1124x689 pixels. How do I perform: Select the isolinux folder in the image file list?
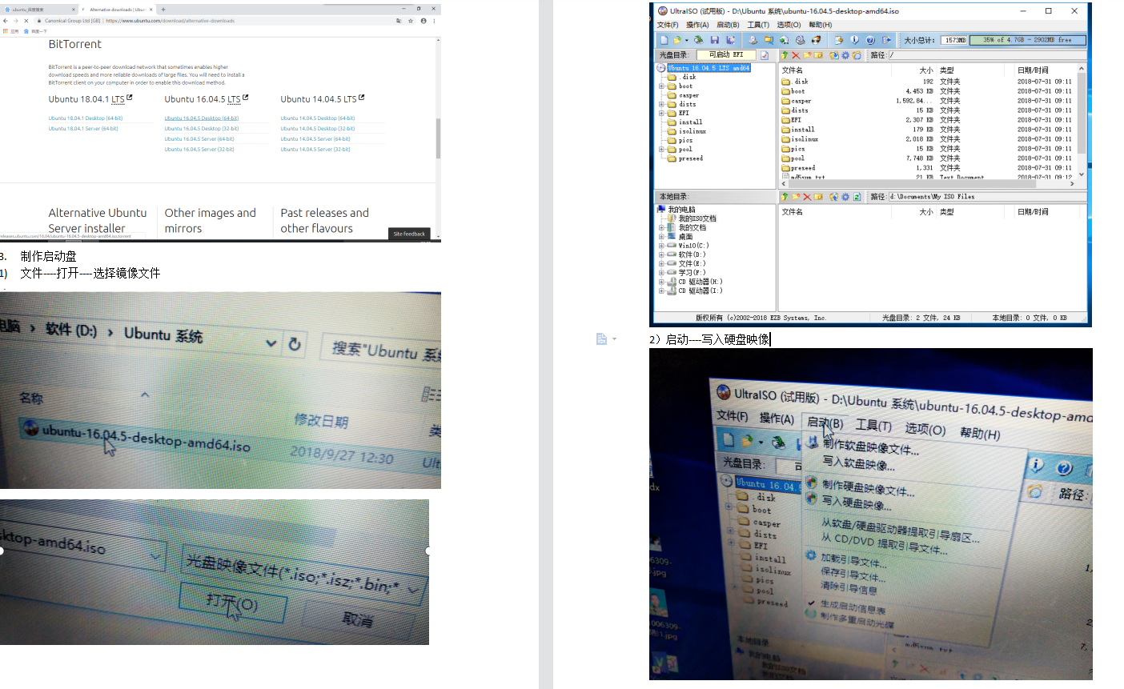[x=800, y=139]
